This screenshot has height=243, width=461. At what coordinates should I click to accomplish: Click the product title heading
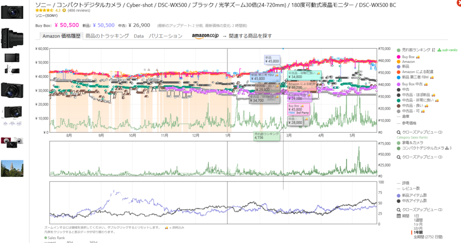click(x=216, y=4)
